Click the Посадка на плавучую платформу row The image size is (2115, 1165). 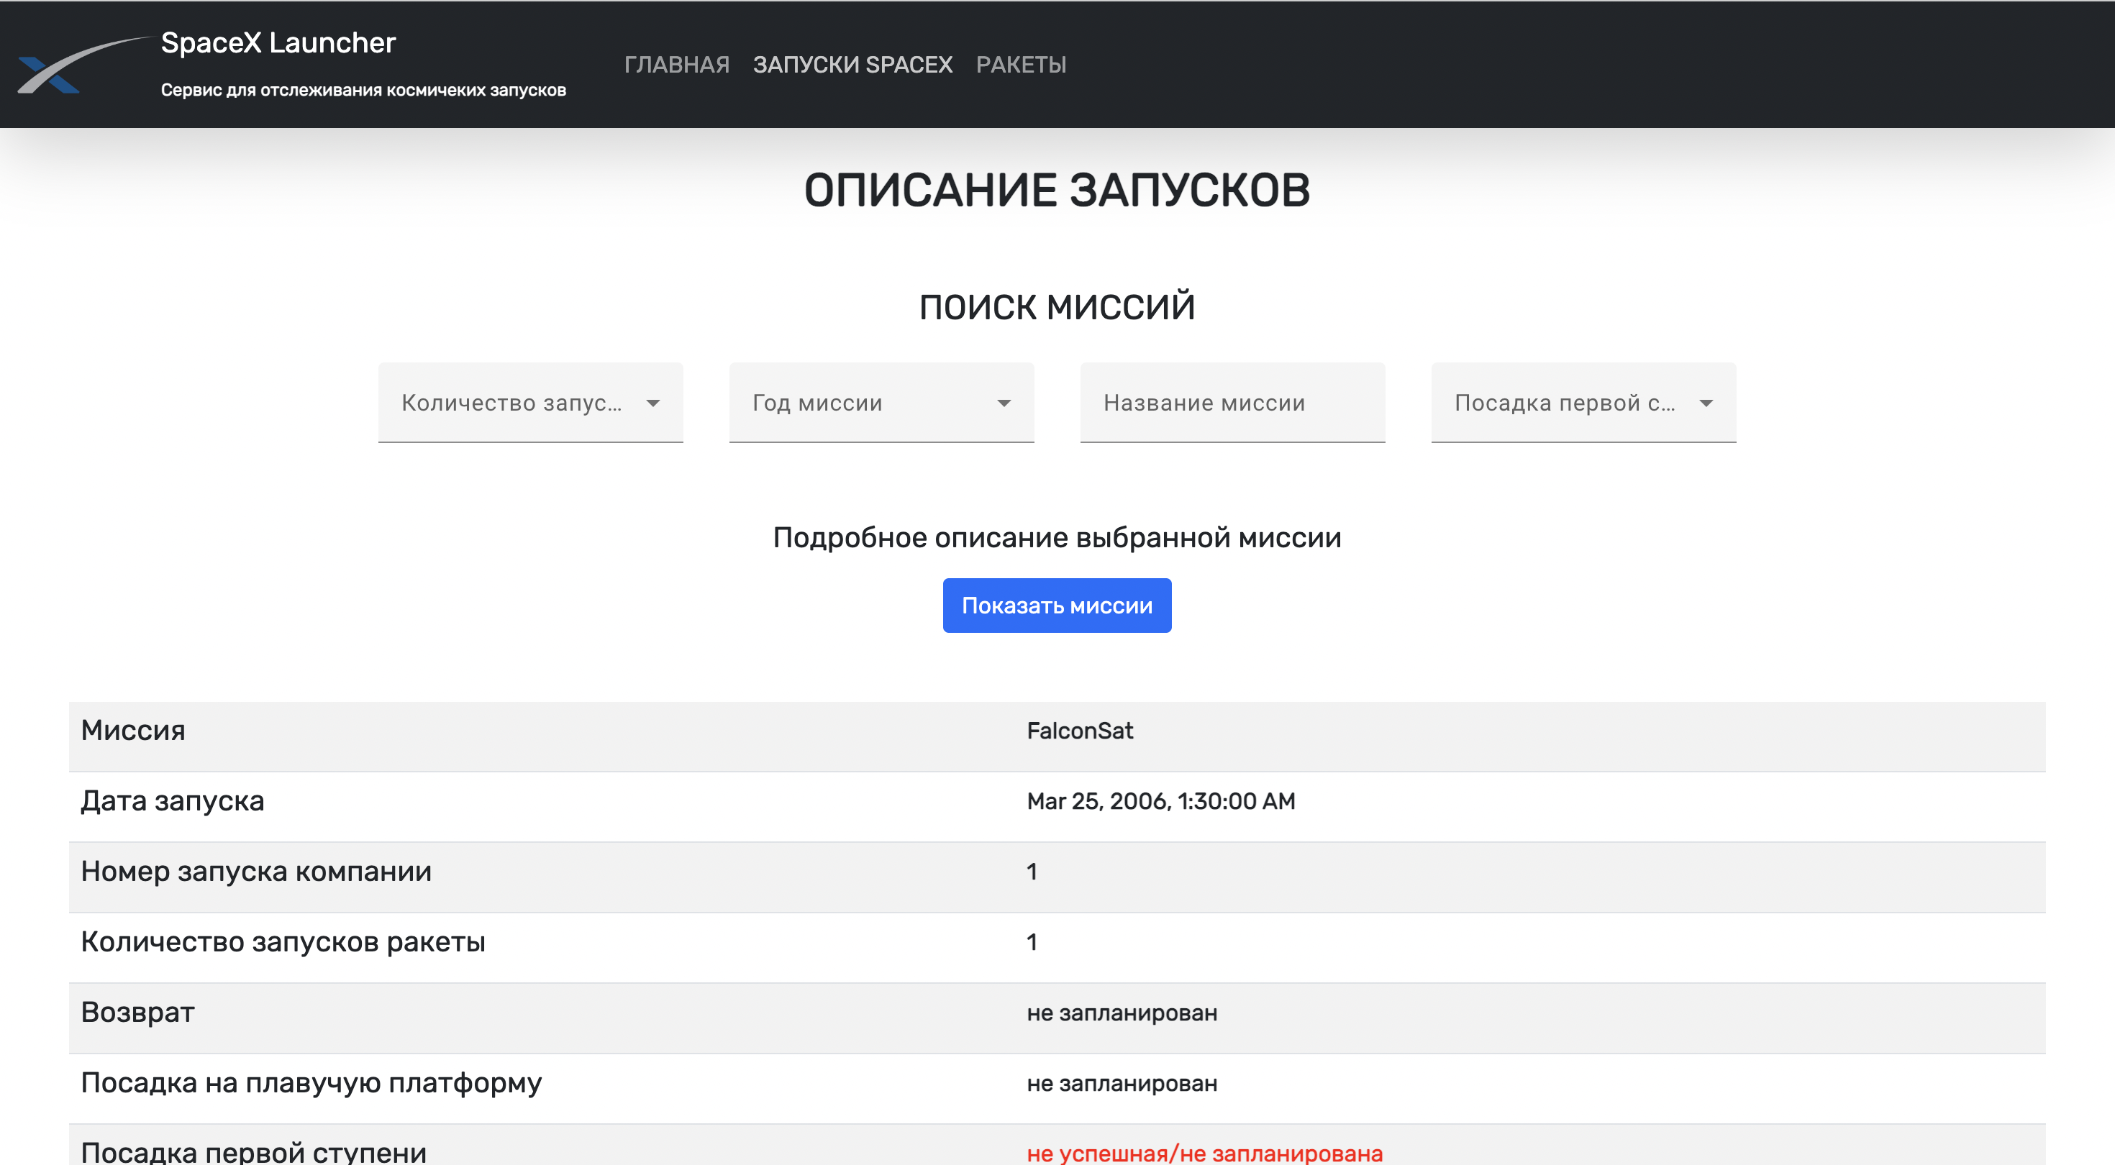coord(310,1083)
